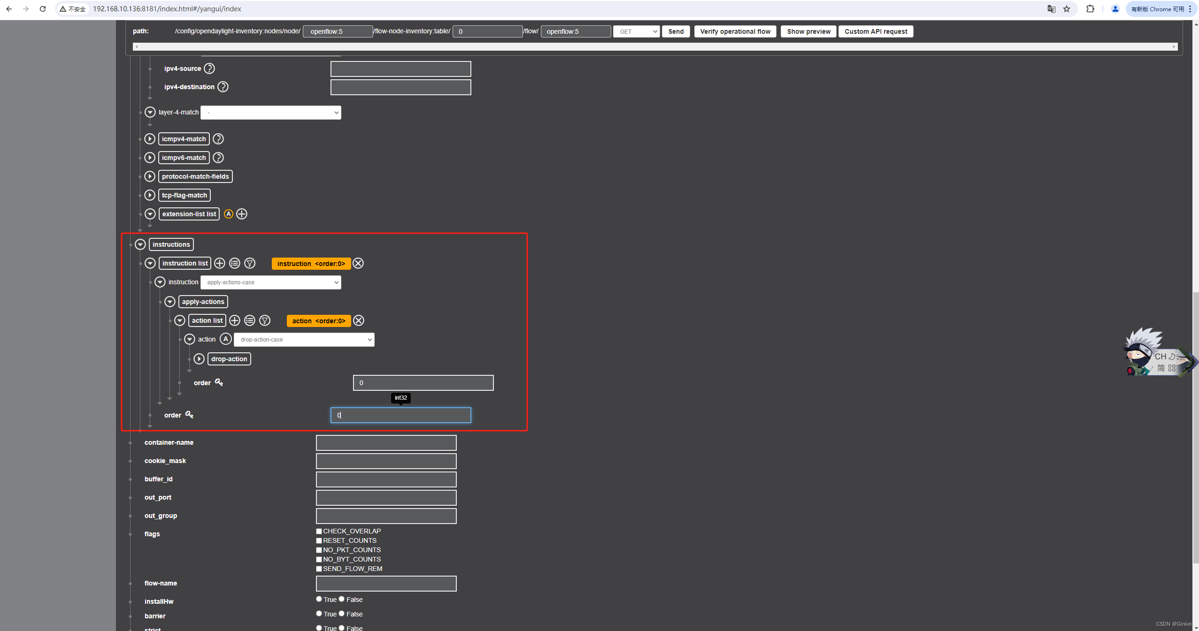
Task: Click the filter icon beside instruction list
Action: coord(250,263)
